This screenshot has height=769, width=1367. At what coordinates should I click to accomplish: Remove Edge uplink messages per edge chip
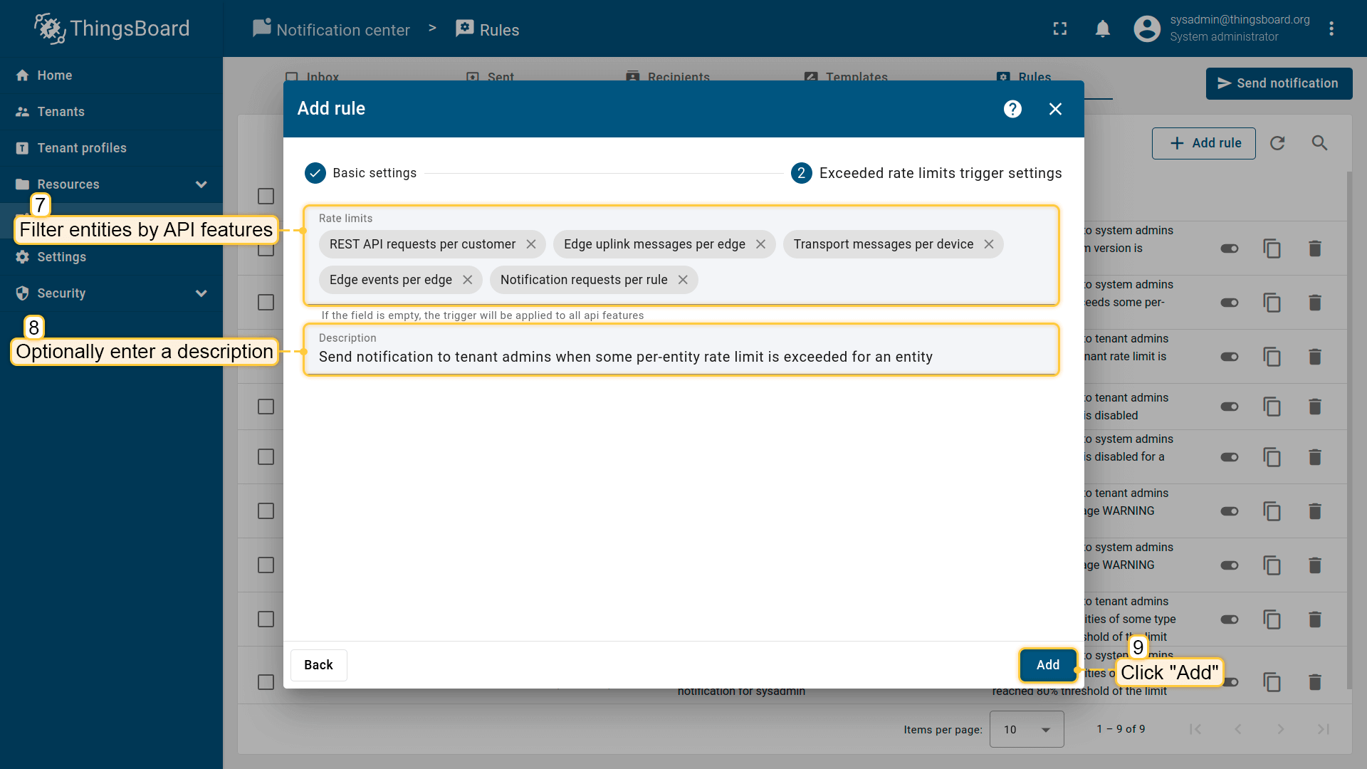tap(760, 244)
